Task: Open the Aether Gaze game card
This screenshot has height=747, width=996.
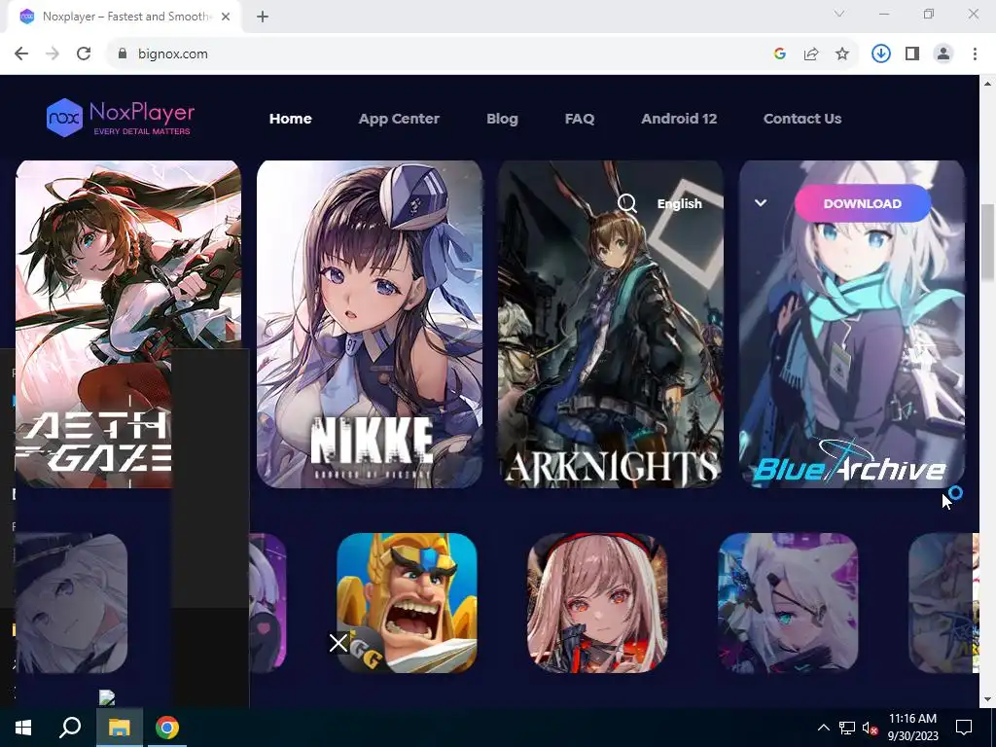Action: [x=127, y=324]
